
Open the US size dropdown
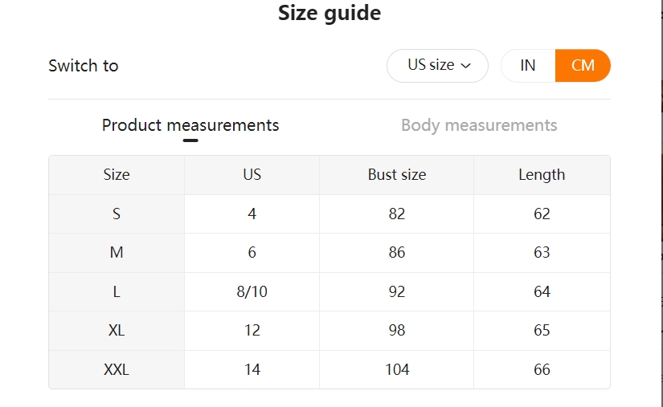click(437, 66)
